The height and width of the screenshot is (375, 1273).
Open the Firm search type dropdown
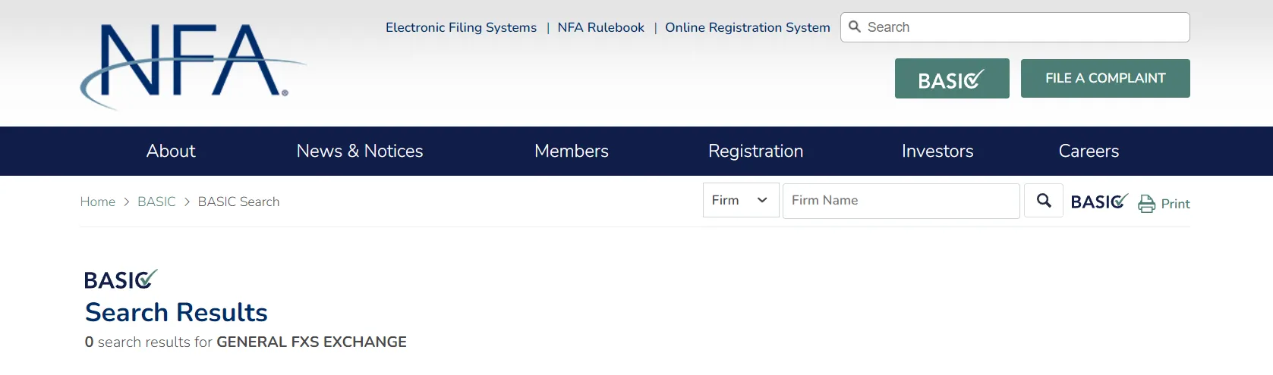pyautogui.click(x=741, y=201)
